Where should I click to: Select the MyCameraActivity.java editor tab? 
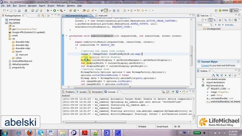point(76,15)
